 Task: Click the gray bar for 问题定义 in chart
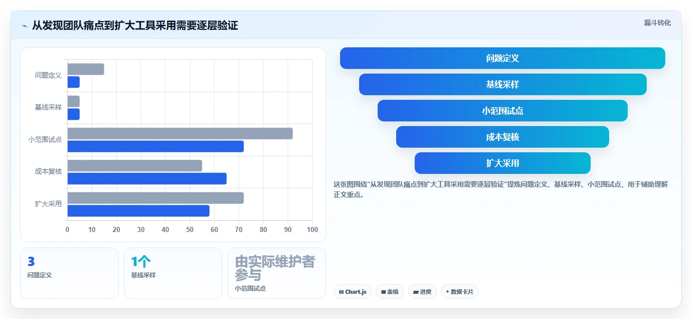[x=86, y=69]
